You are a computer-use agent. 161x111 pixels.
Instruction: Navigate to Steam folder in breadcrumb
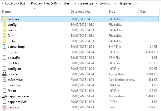(x=68, y=3)
